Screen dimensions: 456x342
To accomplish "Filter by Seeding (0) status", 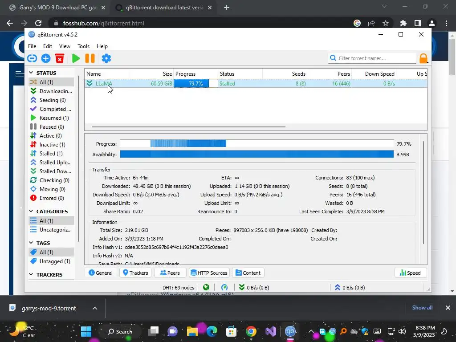I will (52, 100).
